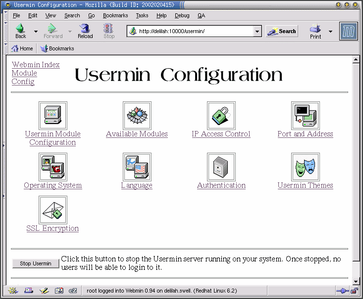The image size is (363, 299).
Task: Go back with the Back arrow
Action: click(x=20, y=31)
